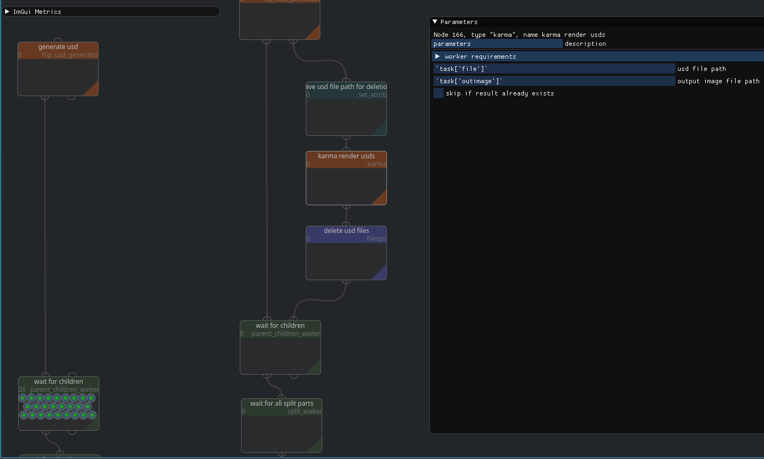764x459 pixels.
Task: Edit the output image task['outimage'] field
Action: pos(553,80)
